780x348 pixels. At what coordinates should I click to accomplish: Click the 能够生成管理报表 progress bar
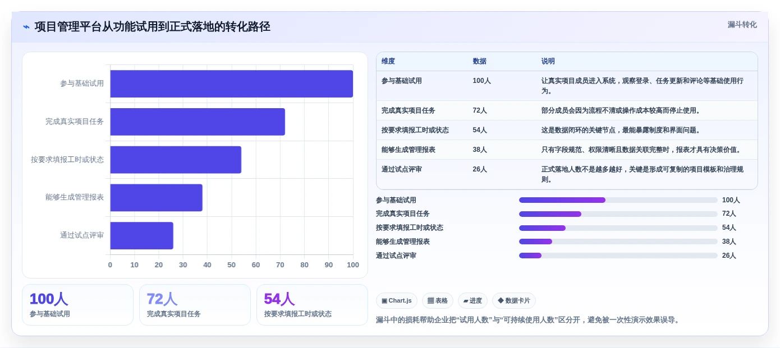tap(618, 242)
